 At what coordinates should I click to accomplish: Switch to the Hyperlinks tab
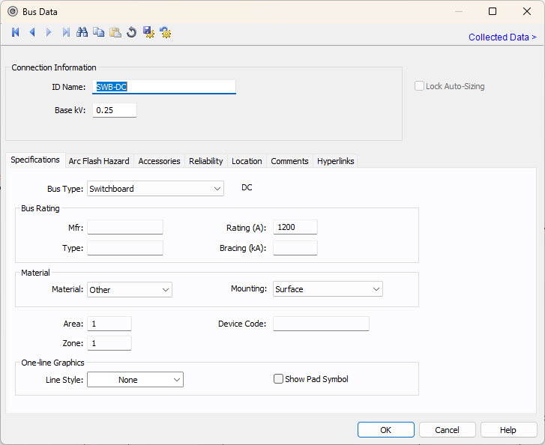[x=335, y=161]
